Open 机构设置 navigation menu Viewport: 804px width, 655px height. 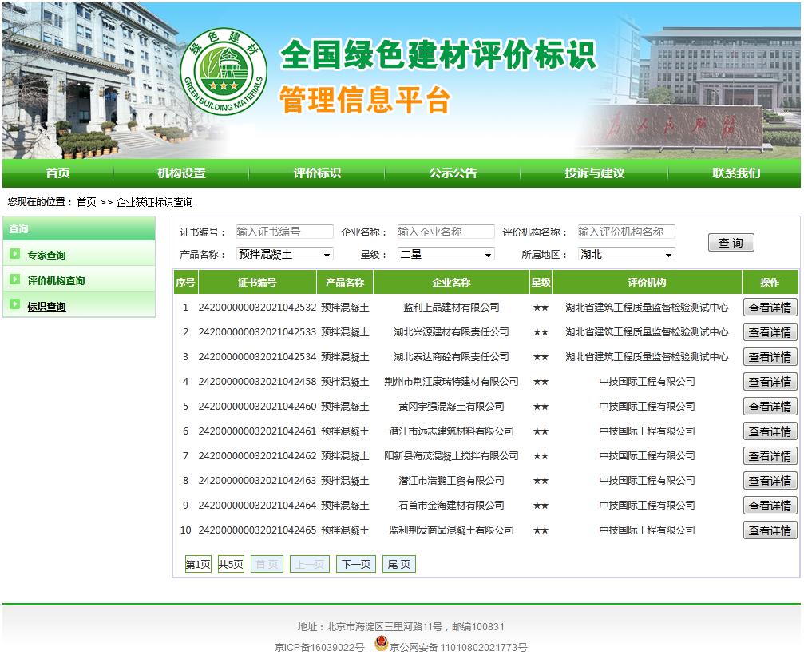(181, 173)
